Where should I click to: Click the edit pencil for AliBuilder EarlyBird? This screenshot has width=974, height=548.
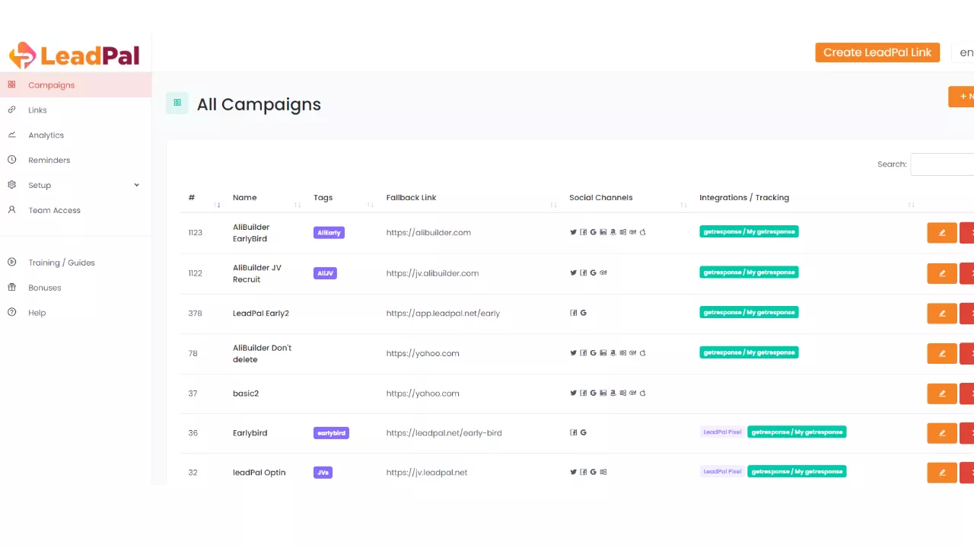(941, 233)
